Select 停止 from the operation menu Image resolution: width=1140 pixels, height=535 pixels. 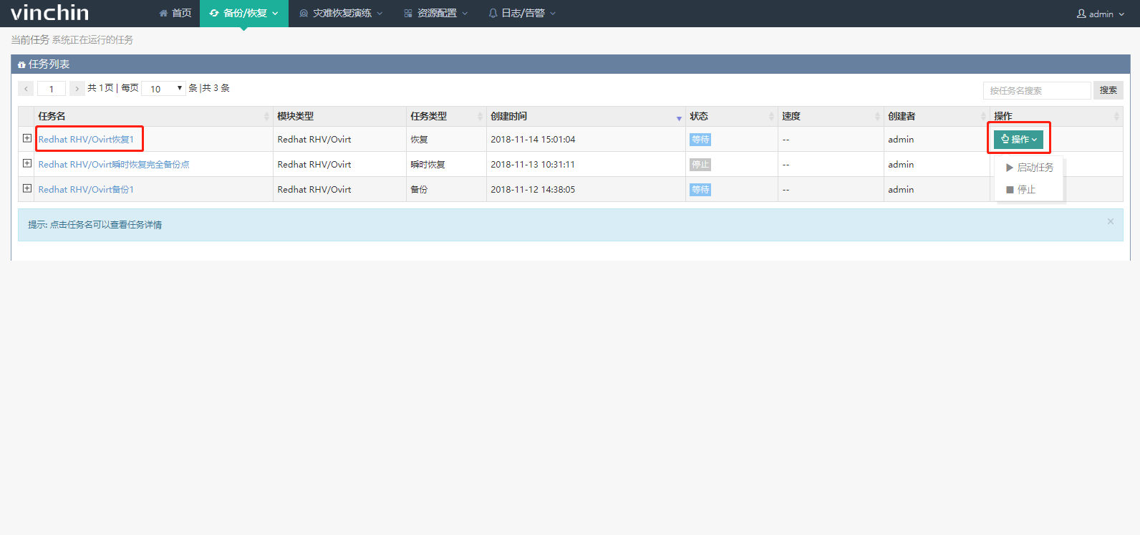click(x=1030, y=190)
